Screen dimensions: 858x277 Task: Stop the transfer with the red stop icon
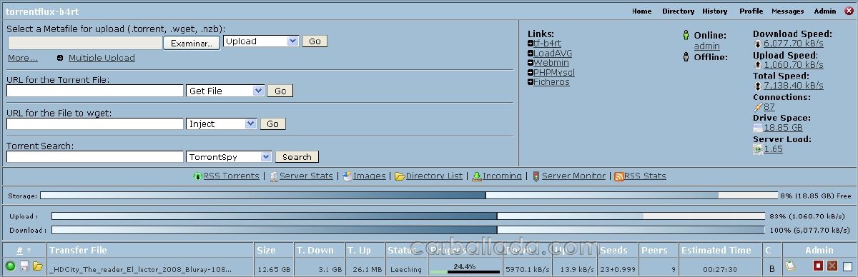(818, 266)
